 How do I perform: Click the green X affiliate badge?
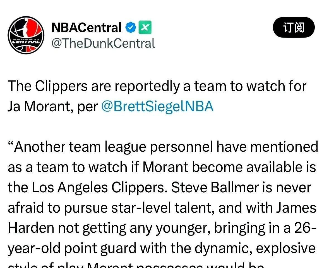[x=145, y=27]
